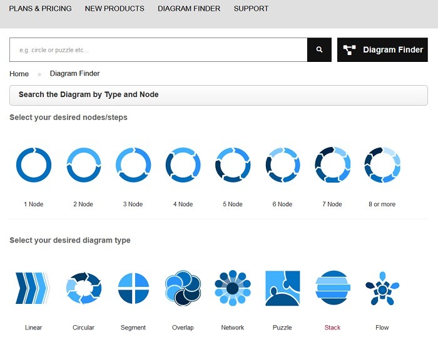The height and width of the screenshot is (342, 438).
Task: Choose the Flow diagram type icon
Action: (x=382, y=288)
